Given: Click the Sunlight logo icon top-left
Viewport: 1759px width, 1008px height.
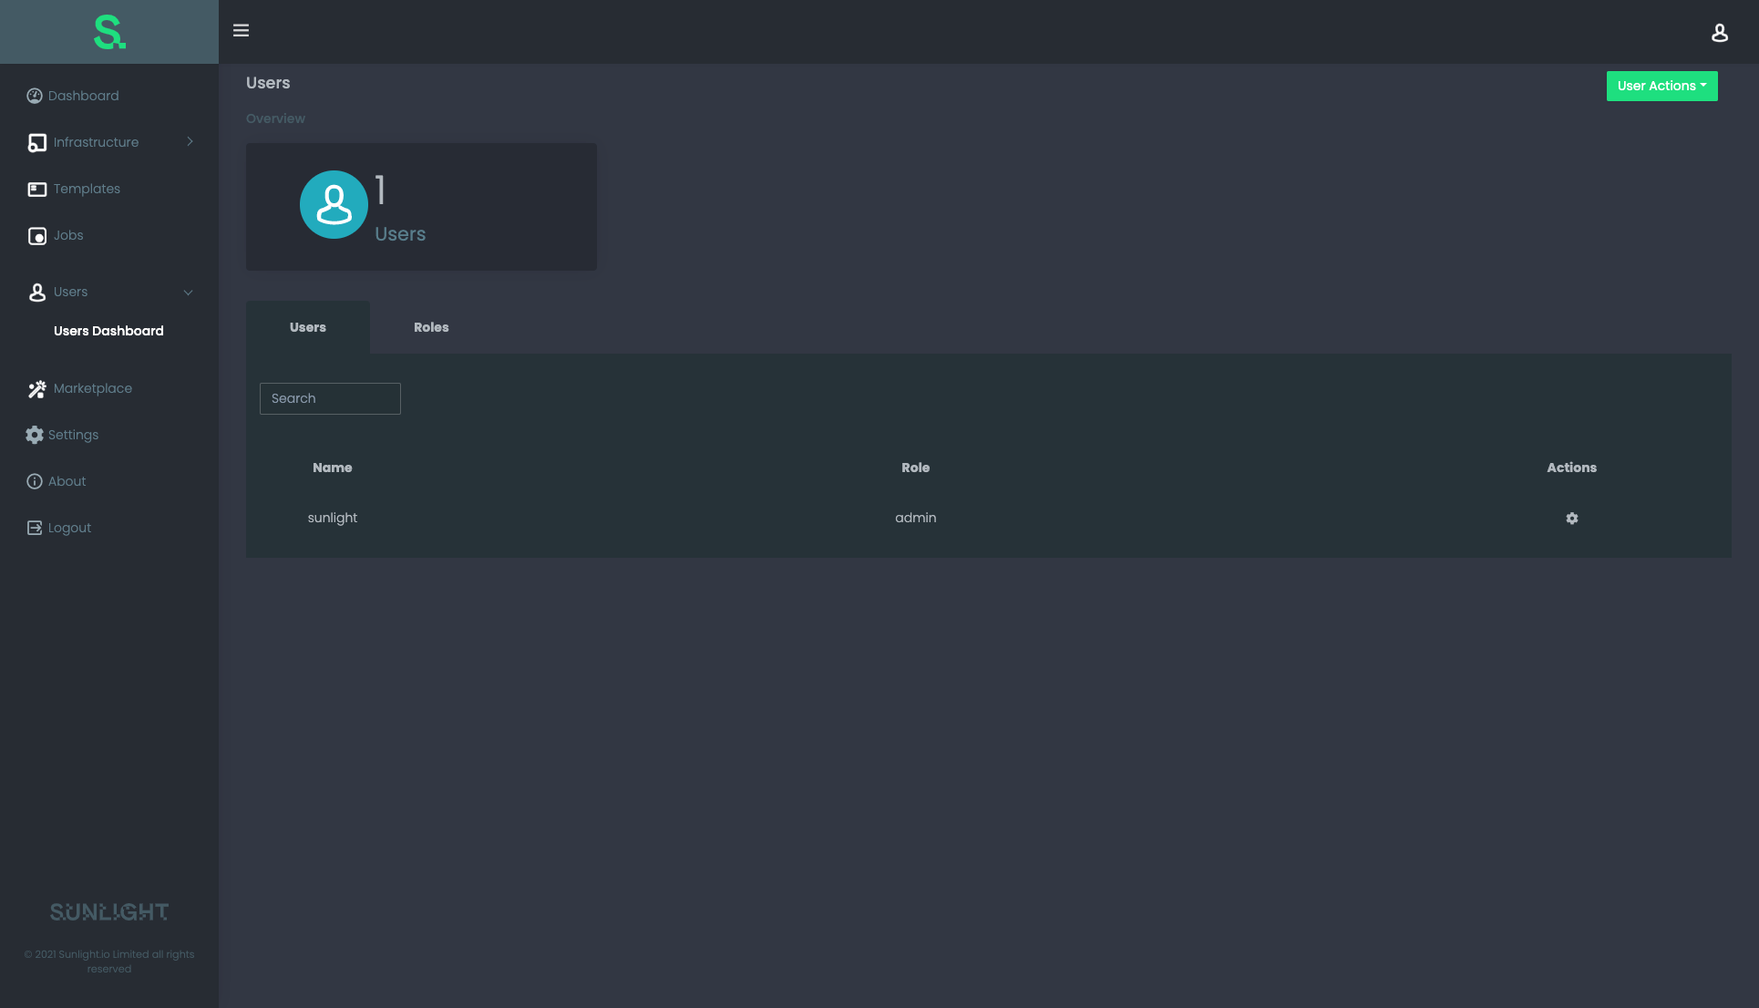Looking at the screenshot, I should click(x=108, y=31).
